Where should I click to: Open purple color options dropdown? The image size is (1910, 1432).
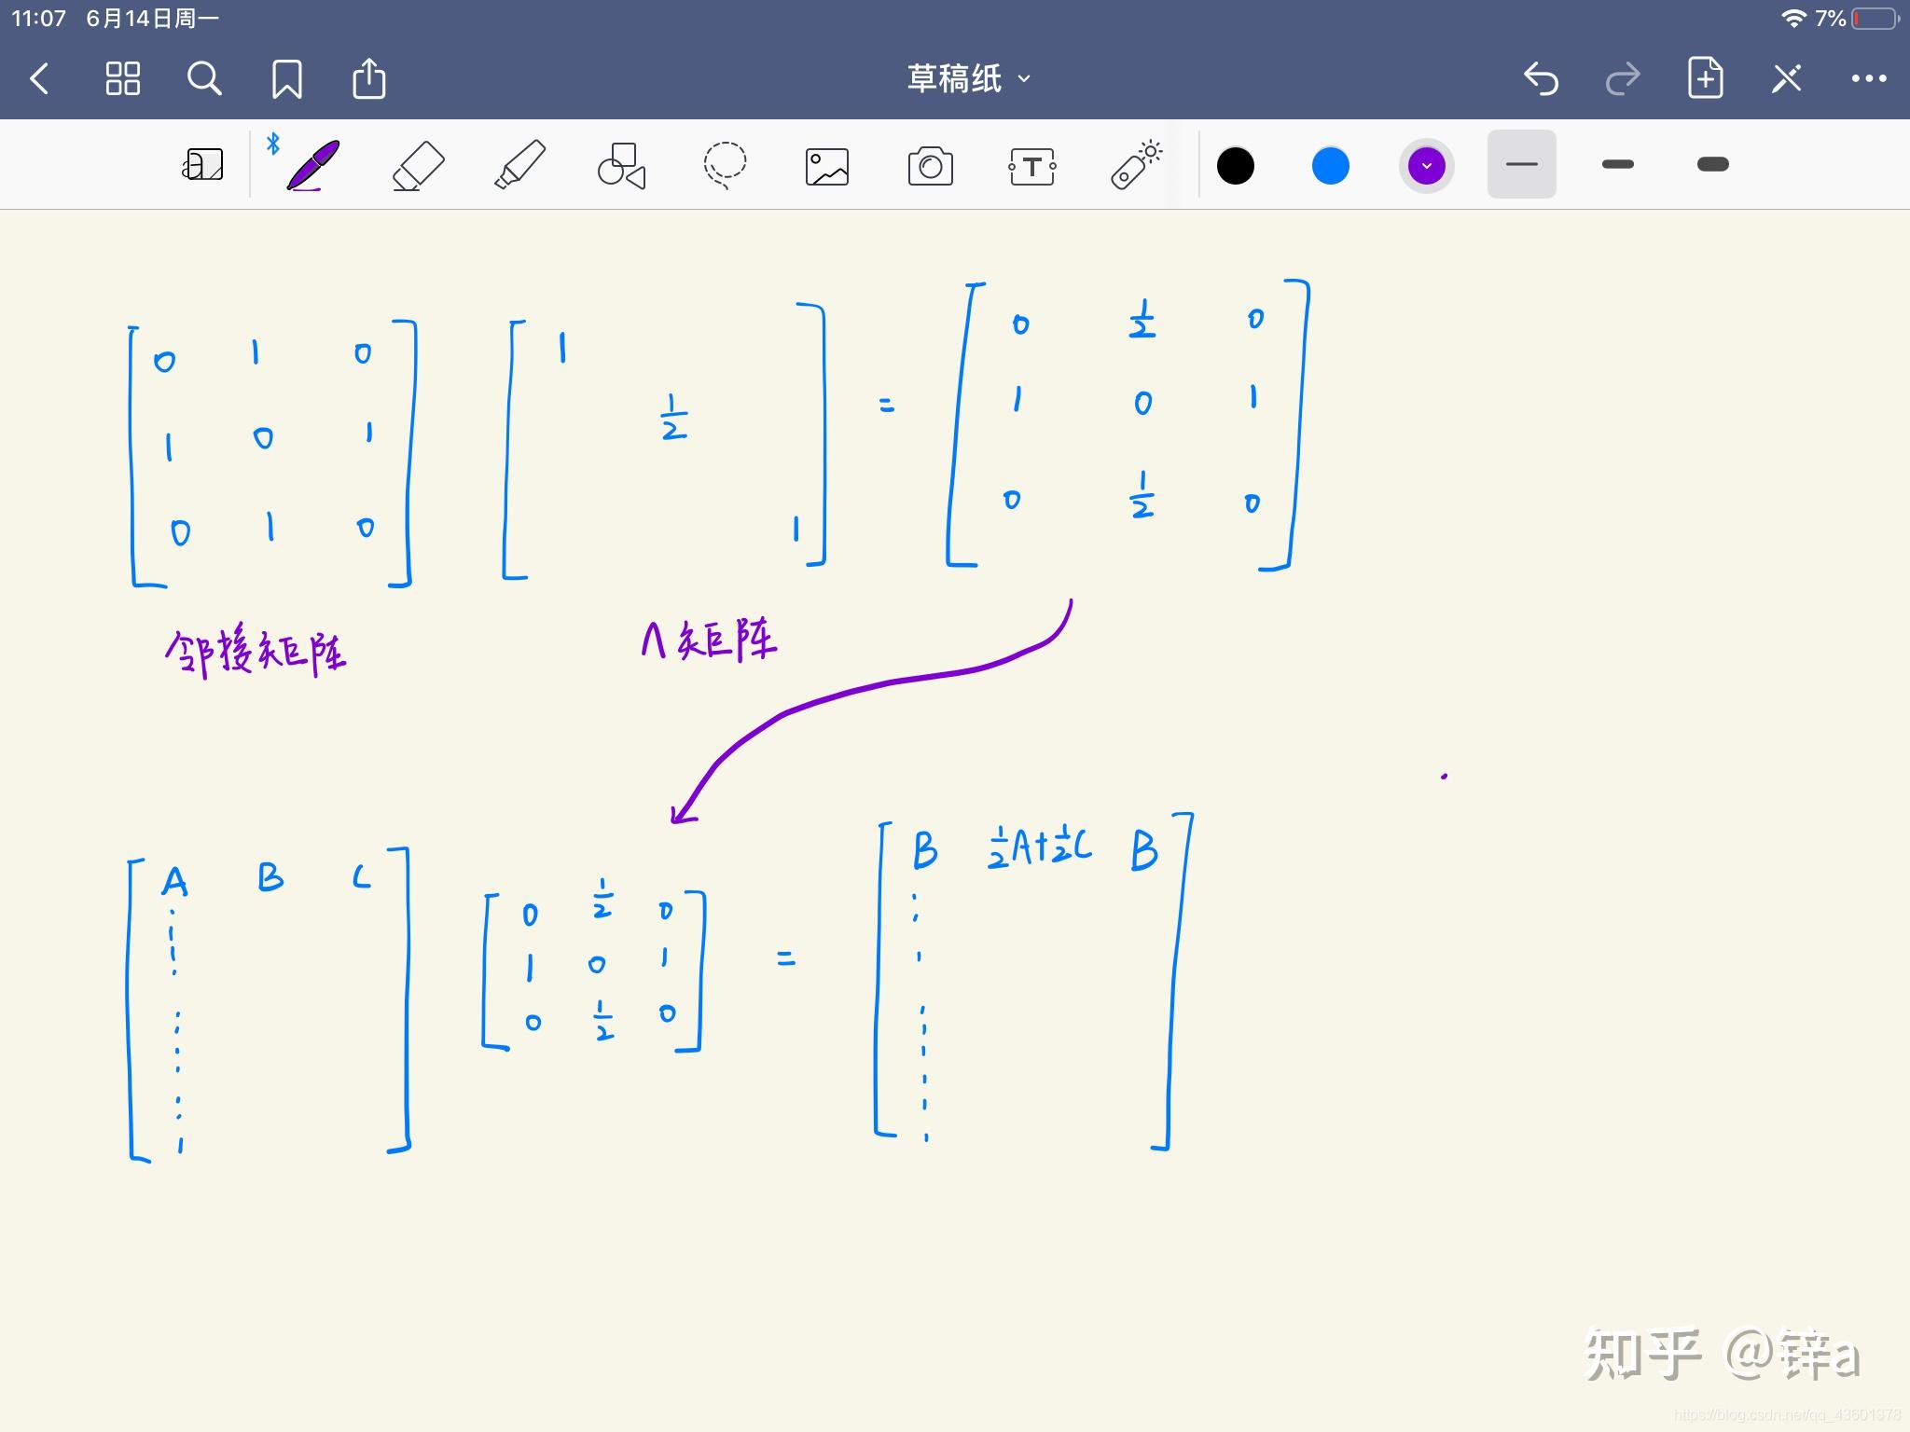click(x=1426, y=166)
